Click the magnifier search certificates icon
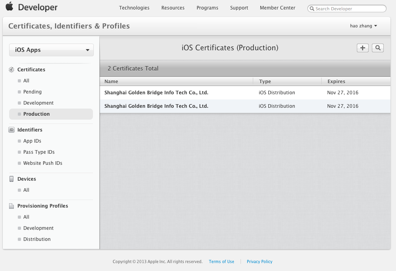396x271 pixels. (x=378, y=48)
